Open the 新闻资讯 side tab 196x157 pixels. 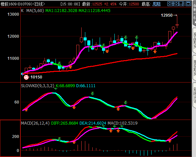click(x=195, y=95)
